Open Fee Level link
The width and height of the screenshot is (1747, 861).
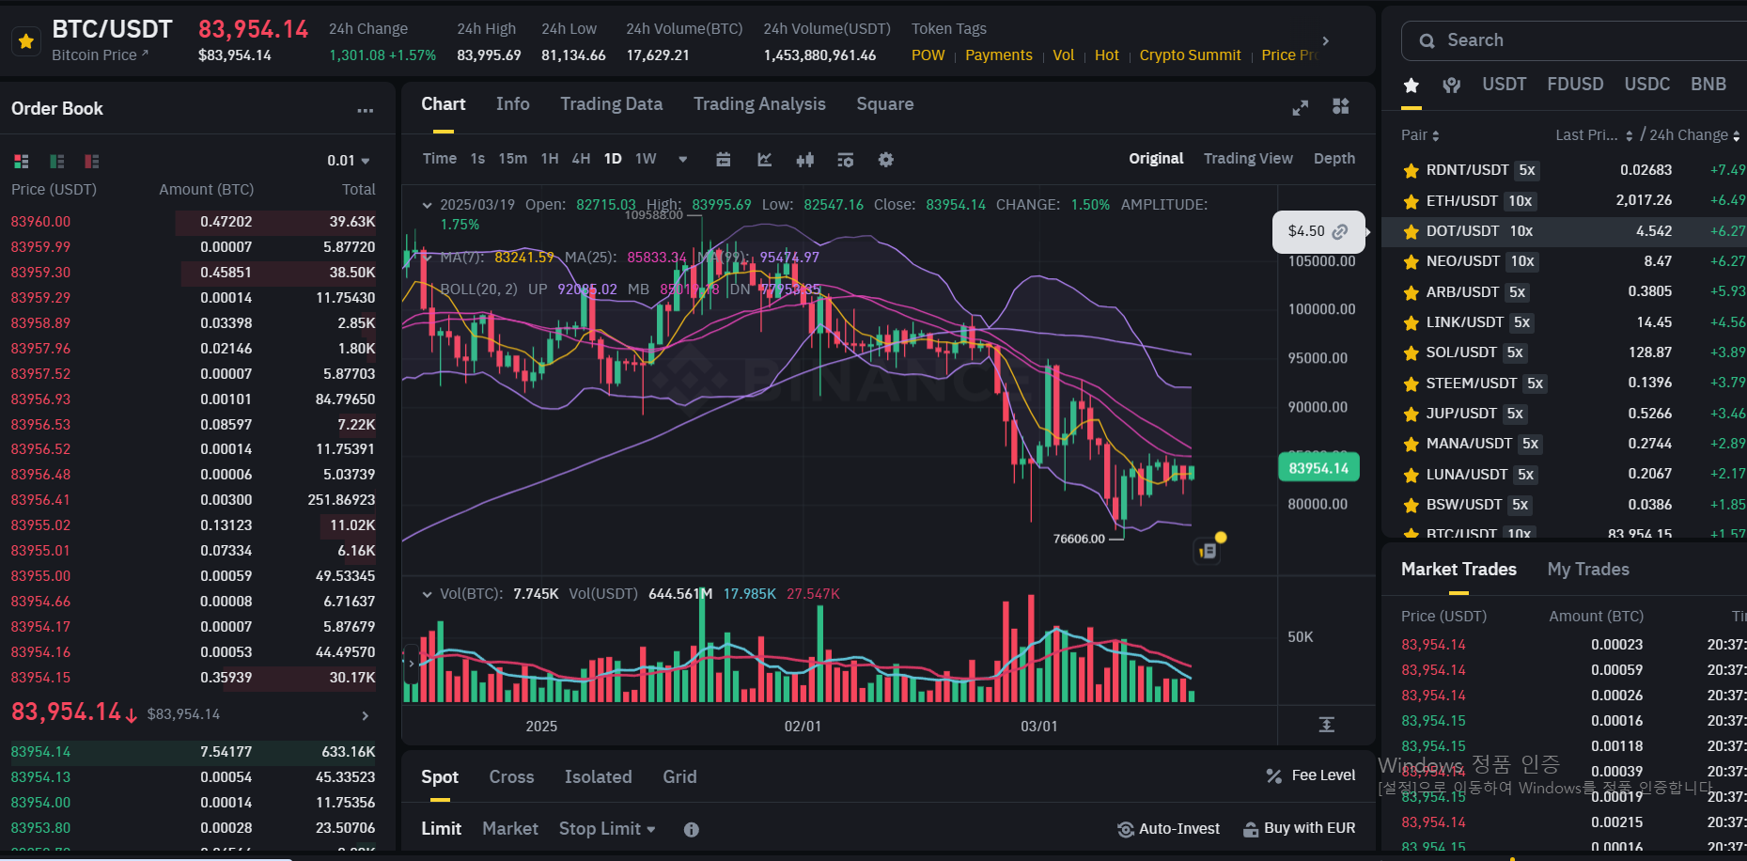tap(1311, 775)
